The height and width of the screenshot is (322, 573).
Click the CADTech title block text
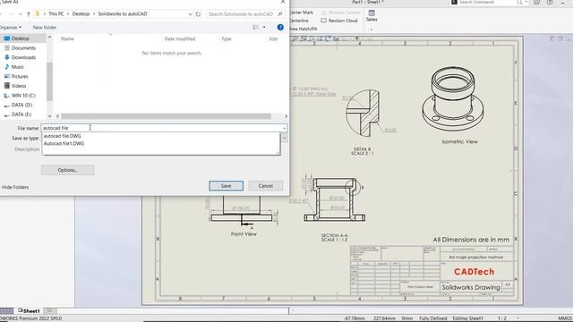[474, 272]
